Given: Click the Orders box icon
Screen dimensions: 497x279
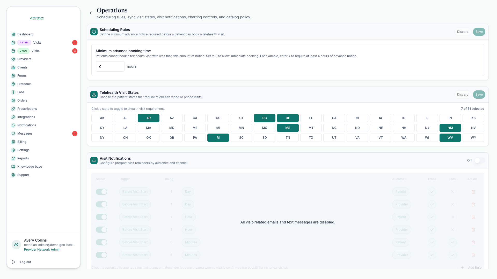Looking at the screenshot, I should tap(13, 100).
